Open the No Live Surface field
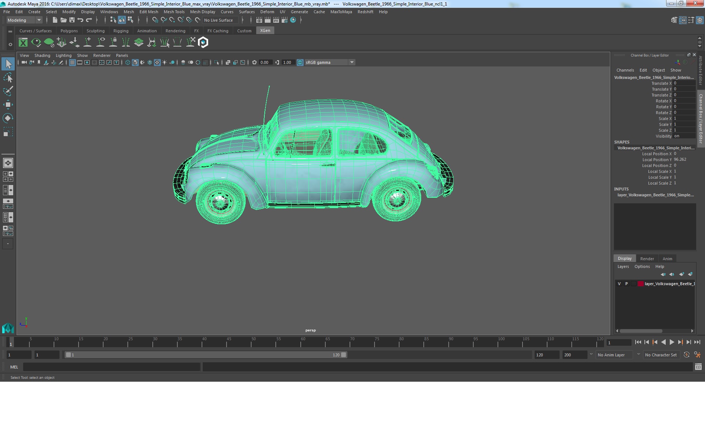Image resolution: width=705 pixels, height=425 pixels. [220, 20]
